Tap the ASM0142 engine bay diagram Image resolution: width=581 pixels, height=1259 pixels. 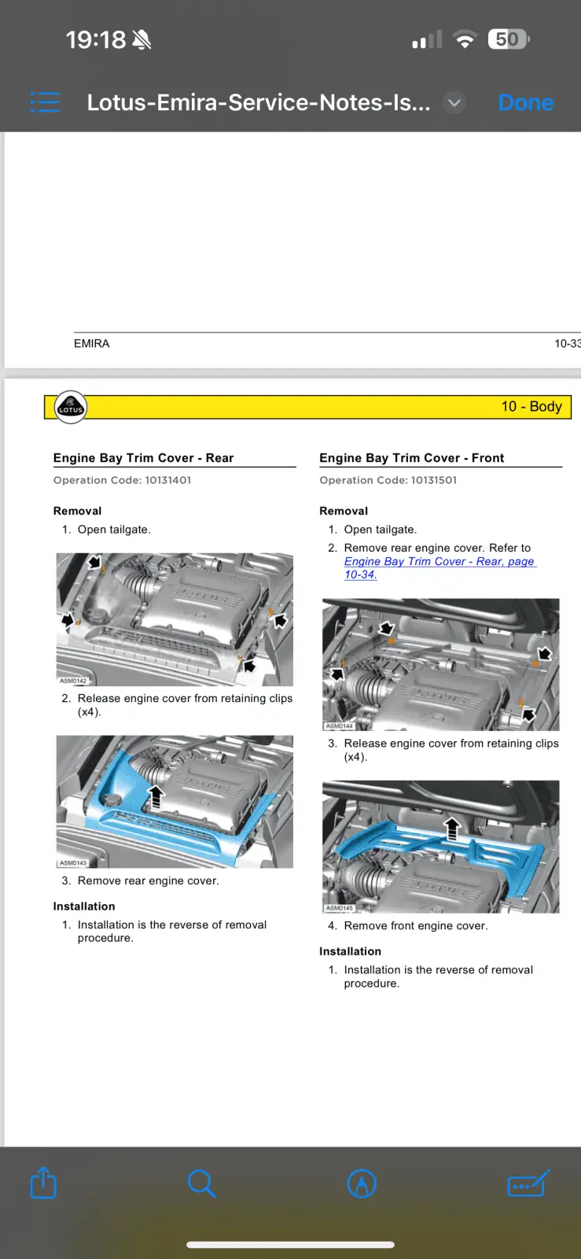[175, 619]
